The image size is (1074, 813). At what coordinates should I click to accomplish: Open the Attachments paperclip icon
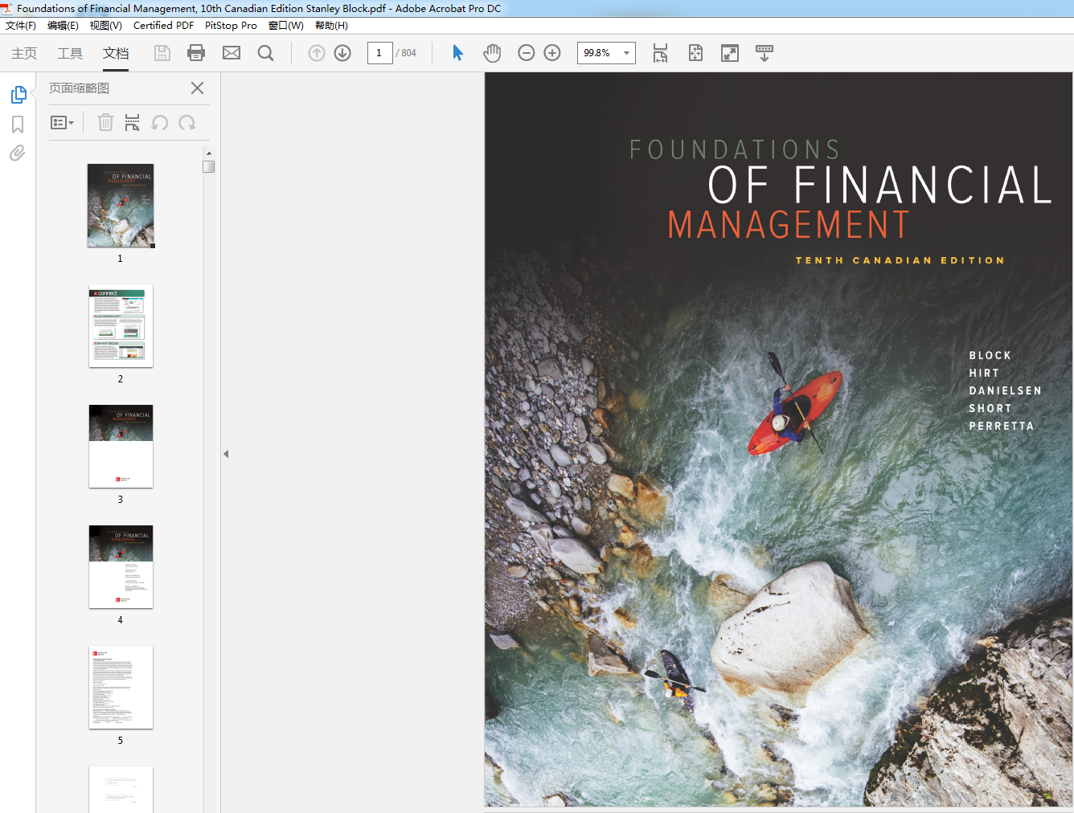coord(17,153)
